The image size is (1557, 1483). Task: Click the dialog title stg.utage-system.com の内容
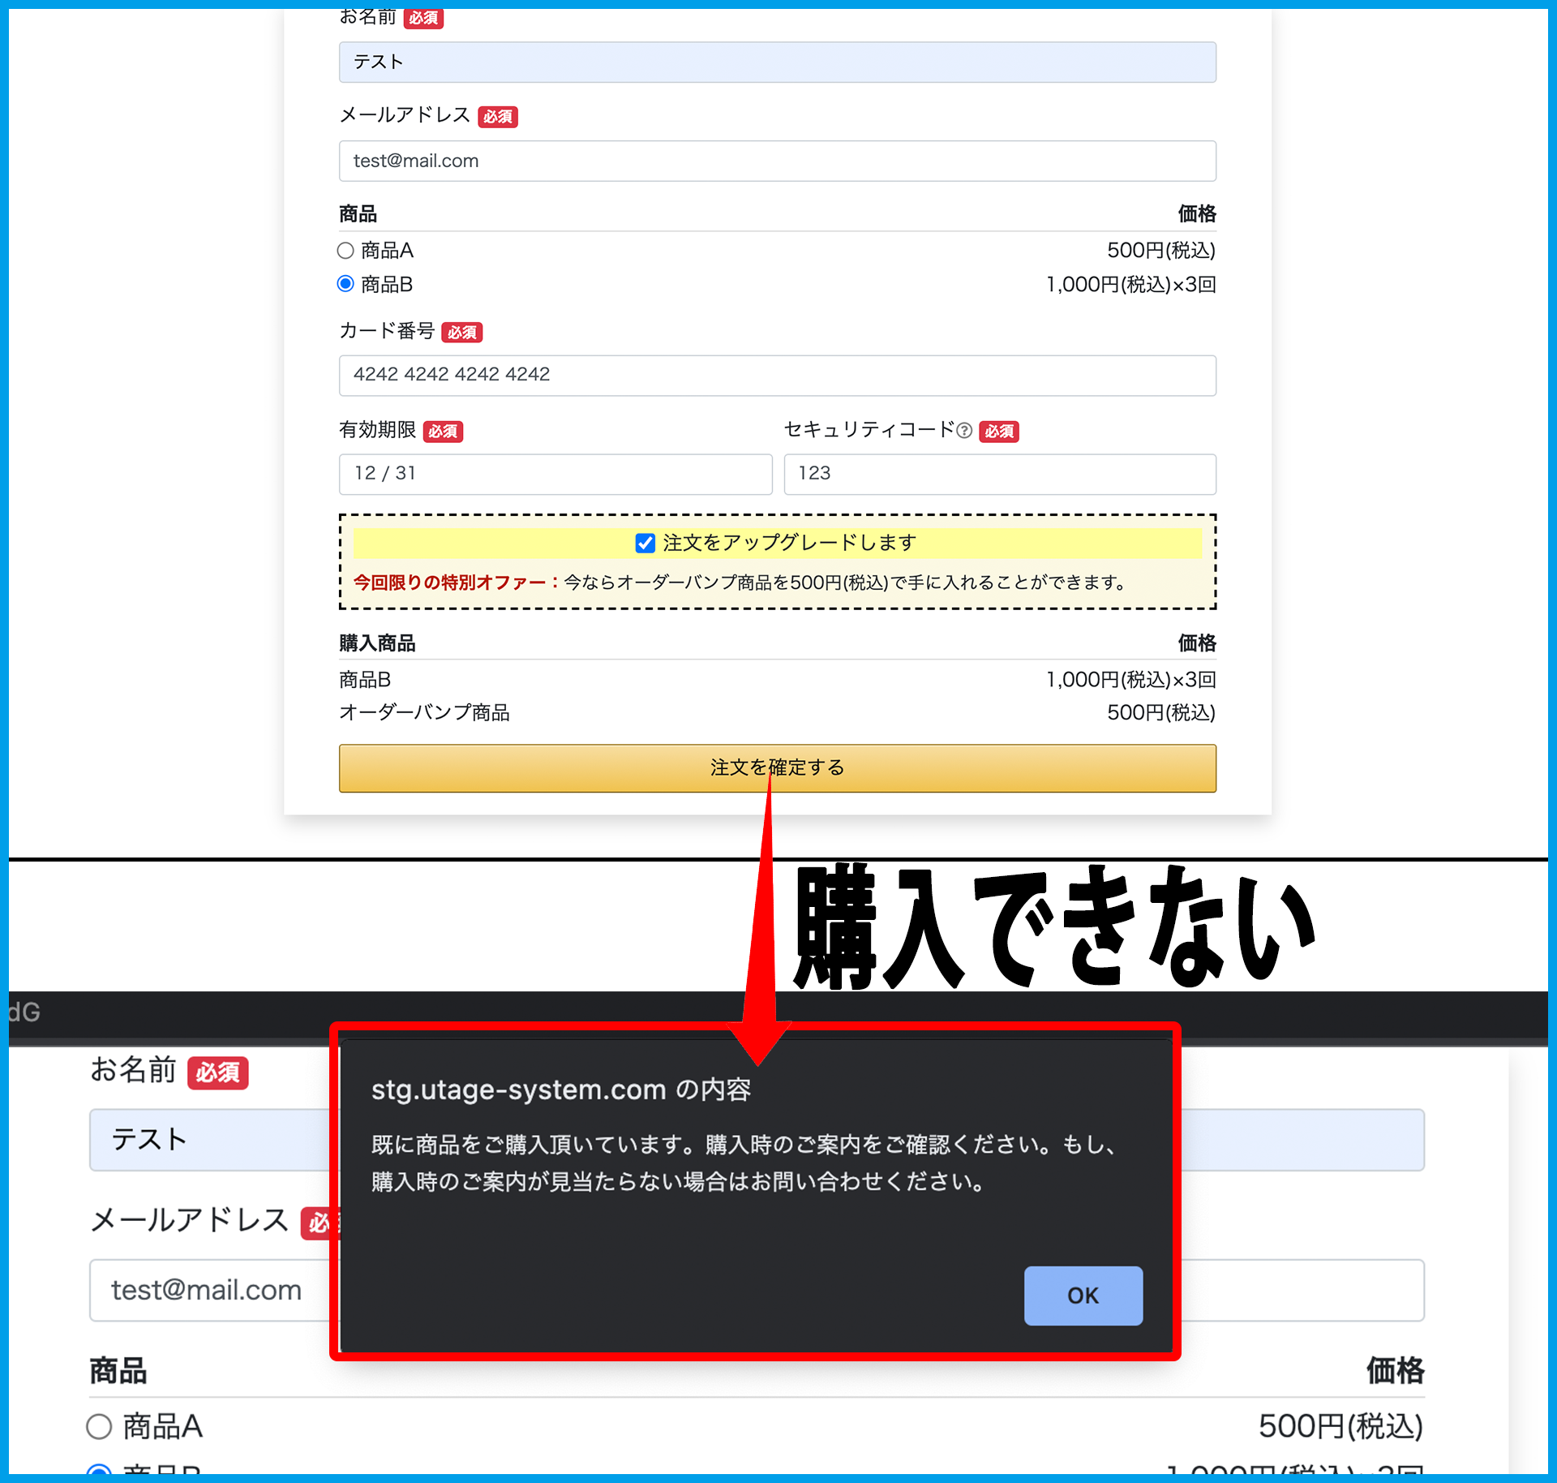[x=560, y=1090]
